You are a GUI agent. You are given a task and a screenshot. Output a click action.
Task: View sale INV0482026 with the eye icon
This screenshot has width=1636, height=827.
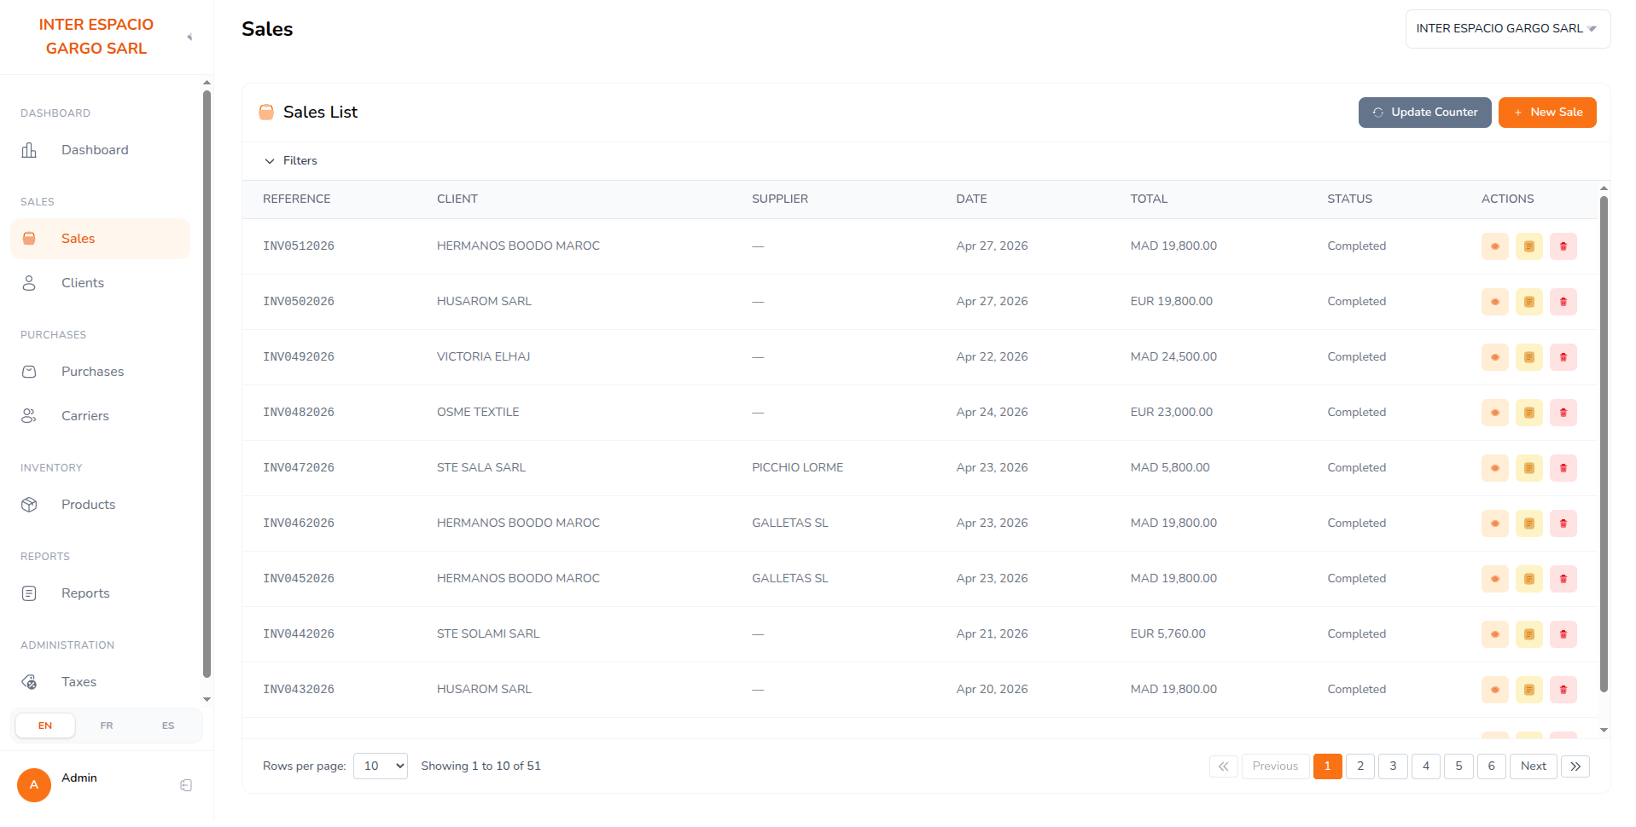tap(1494, 413)
